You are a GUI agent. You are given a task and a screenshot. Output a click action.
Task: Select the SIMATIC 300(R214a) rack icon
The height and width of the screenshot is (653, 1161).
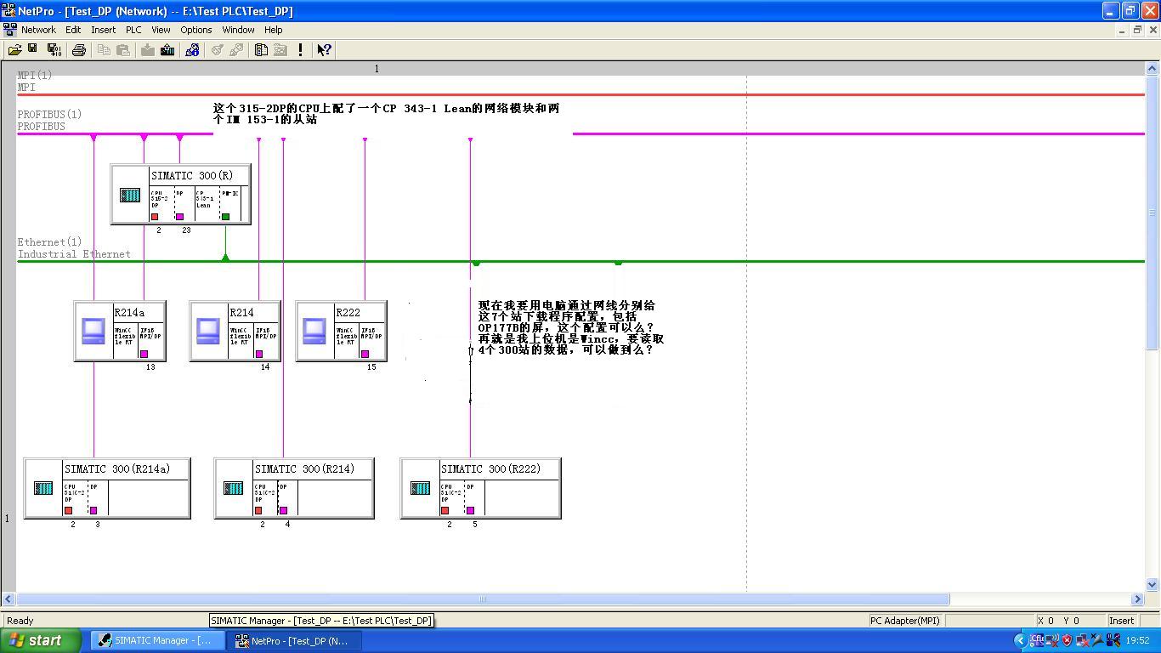(x=43, y=488)
